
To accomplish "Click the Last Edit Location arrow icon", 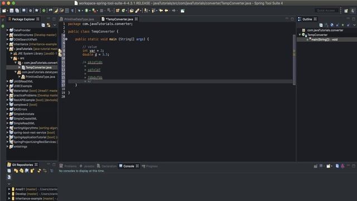I will coord(161,11).
